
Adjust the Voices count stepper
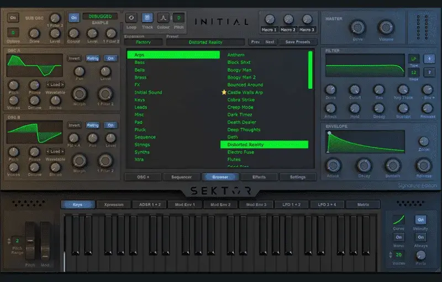pos(391,255)
